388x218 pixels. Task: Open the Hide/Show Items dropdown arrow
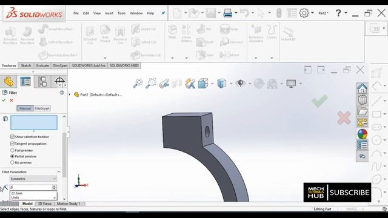tap(249, 84)
